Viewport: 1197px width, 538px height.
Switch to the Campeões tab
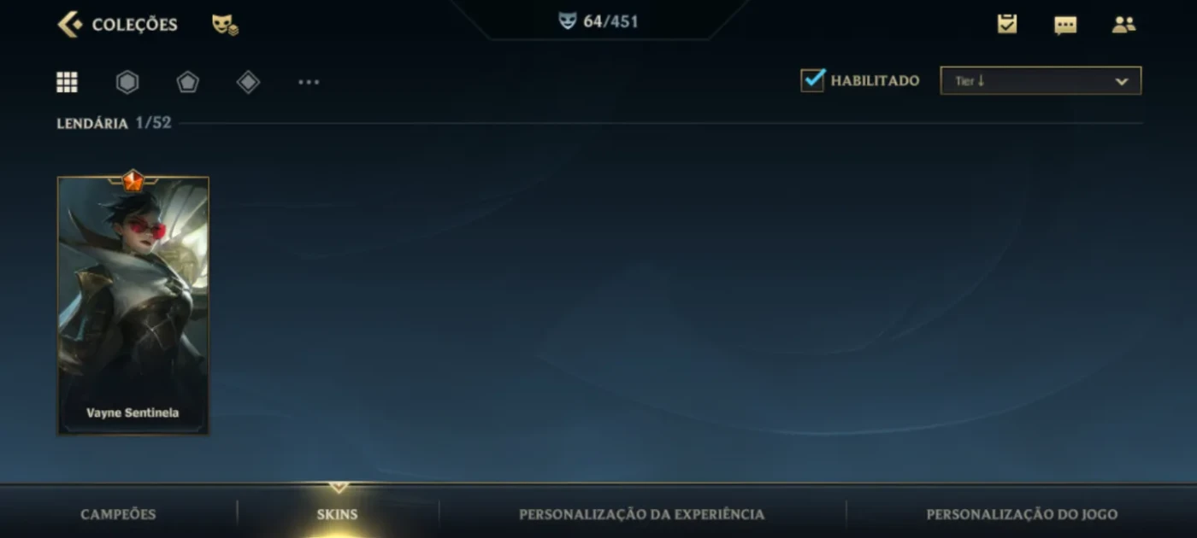point(118,514)
